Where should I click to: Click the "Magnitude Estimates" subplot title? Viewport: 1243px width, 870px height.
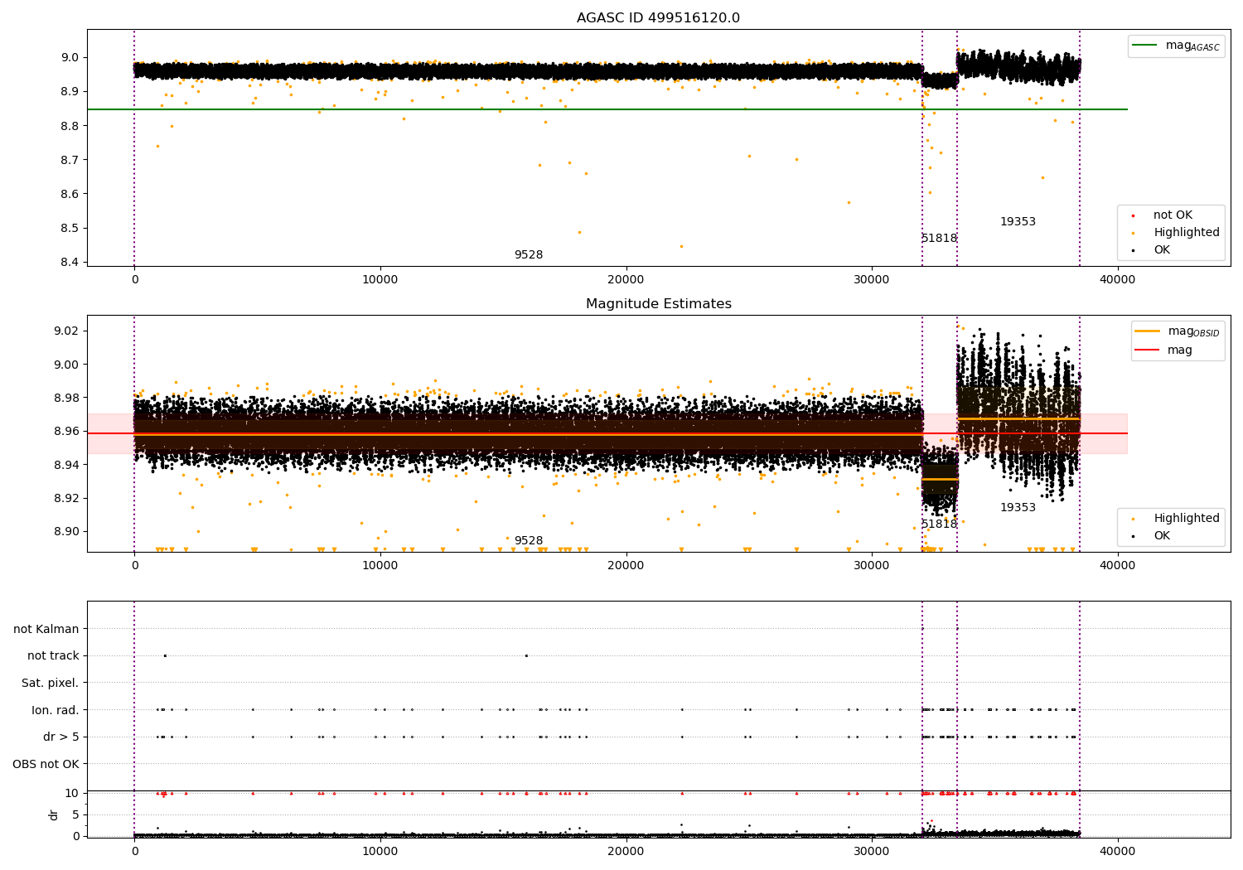pos(658,304)
